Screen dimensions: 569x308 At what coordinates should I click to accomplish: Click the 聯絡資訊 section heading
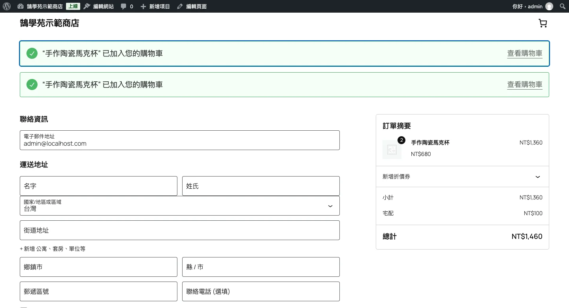click(x=34, y=119)
